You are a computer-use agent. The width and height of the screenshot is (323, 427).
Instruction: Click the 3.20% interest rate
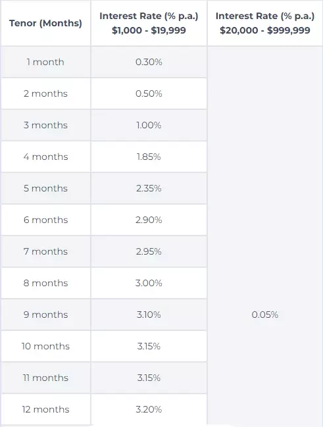point(149,410)
